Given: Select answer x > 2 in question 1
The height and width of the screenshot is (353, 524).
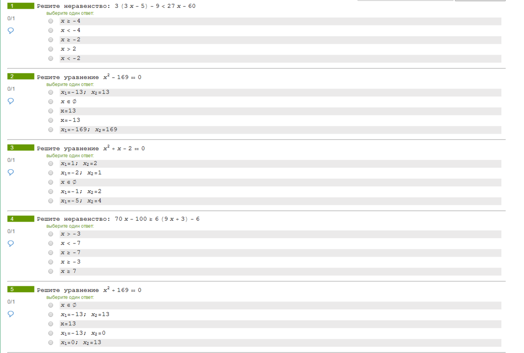Looking at the screenshot, I should point(51,49).
